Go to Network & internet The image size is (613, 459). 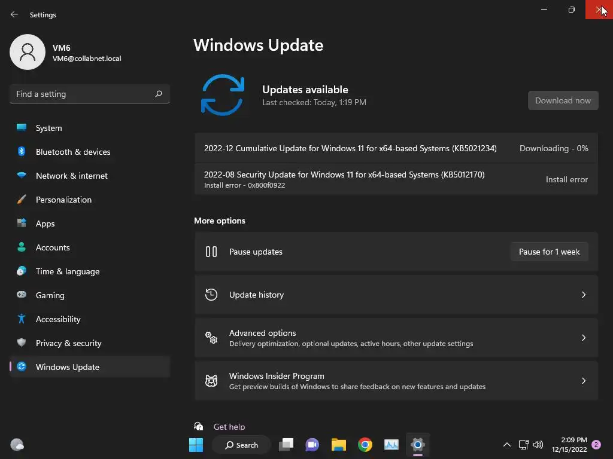pos(90,176)
